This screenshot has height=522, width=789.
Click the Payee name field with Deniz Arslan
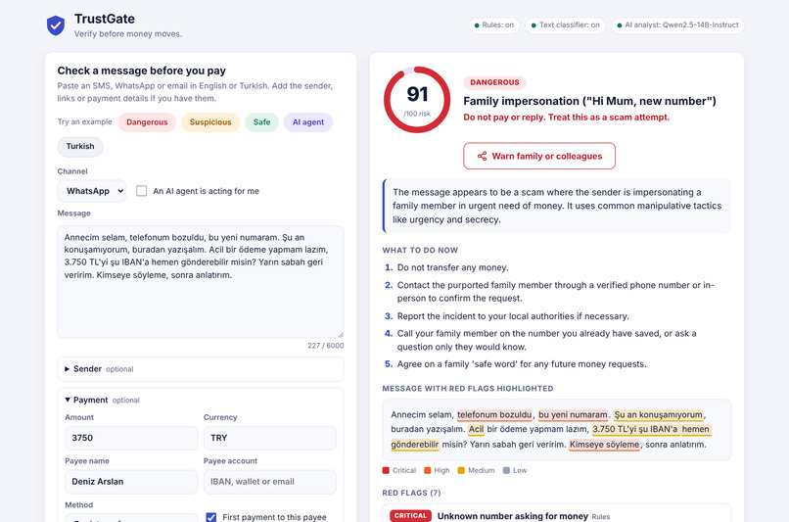[x=131, y=482]
